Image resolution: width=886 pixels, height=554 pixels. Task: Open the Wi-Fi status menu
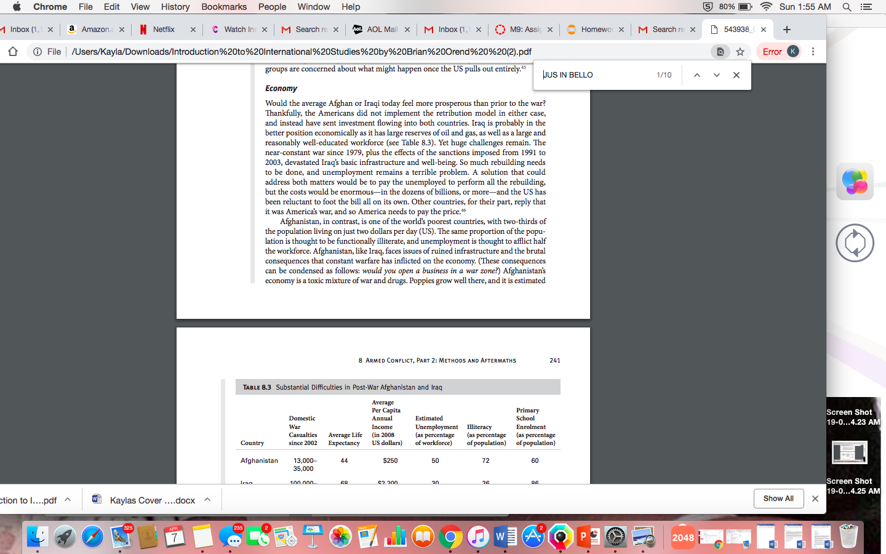(766, 7)
